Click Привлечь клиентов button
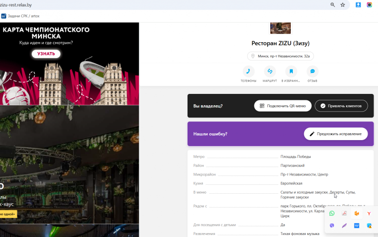 point(341,106)
